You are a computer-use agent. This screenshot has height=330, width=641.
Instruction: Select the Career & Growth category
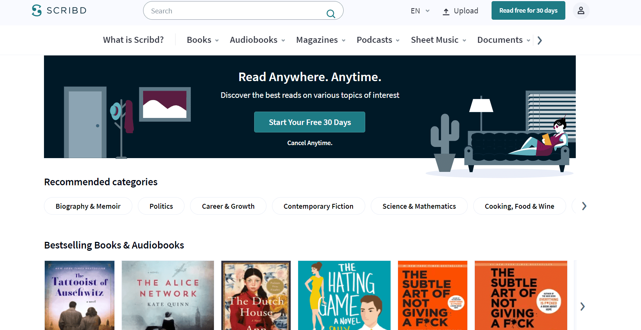(x=228, y=206)
